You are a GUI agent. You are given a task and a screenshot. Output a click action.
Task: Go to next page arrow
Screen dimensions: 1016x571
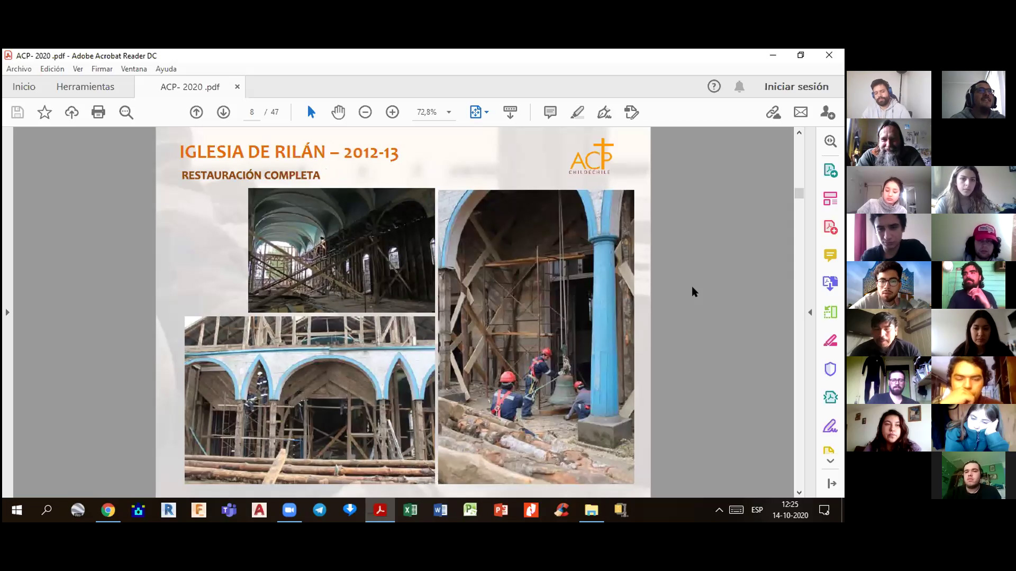tap(223, 112)
